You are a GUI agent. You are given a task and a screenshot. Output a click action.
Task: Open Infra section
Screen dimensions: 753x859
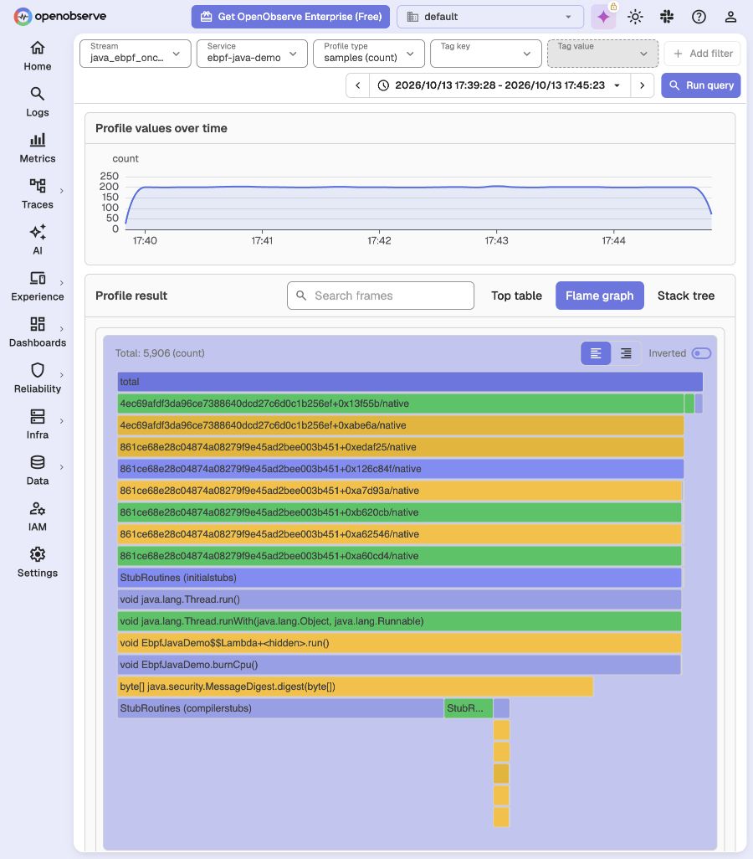tap(38, 424)
